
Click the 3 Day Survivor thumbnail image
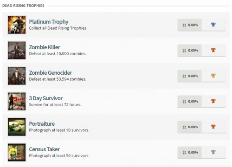17,101
